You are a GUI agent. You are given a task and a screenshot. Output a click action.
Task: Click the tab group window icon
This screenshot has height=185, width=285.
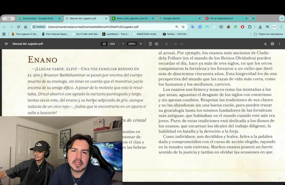(x=8, y=18)
